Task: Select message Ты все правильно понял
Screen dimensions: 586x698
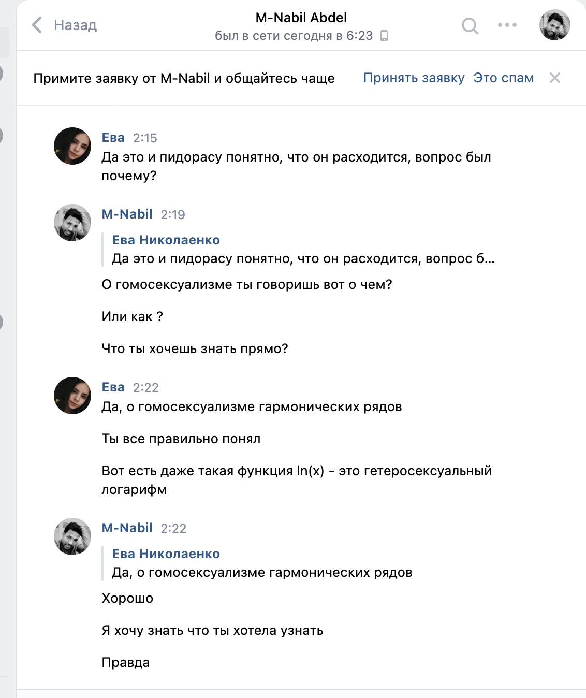Action: [181, 439]
